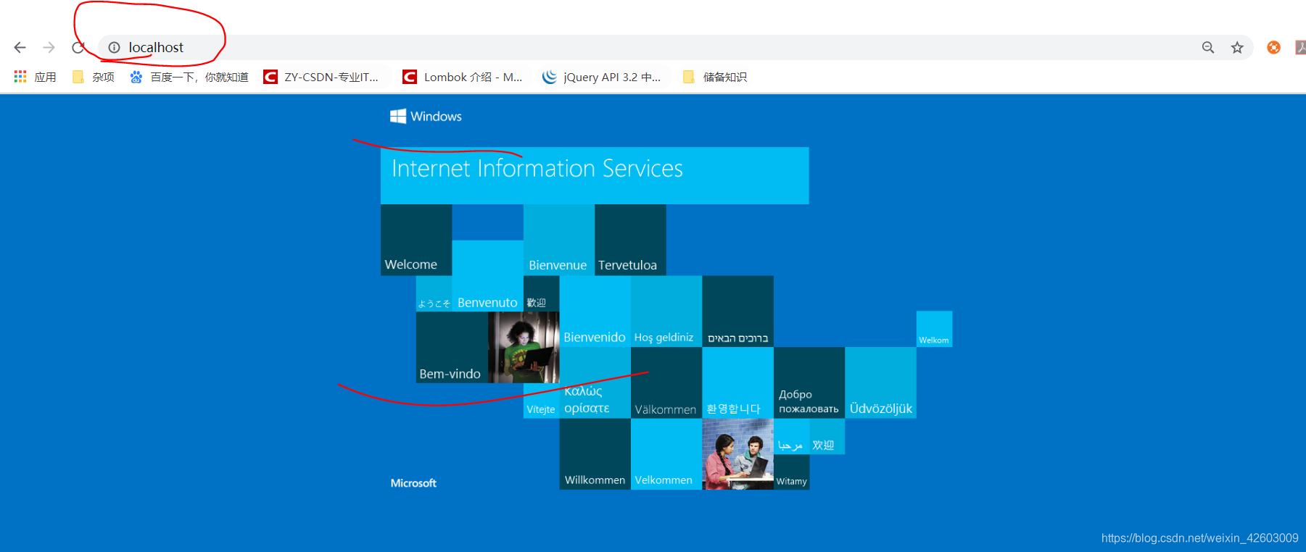
Task: Click the Tervetuloa tile
Action: 630,240
